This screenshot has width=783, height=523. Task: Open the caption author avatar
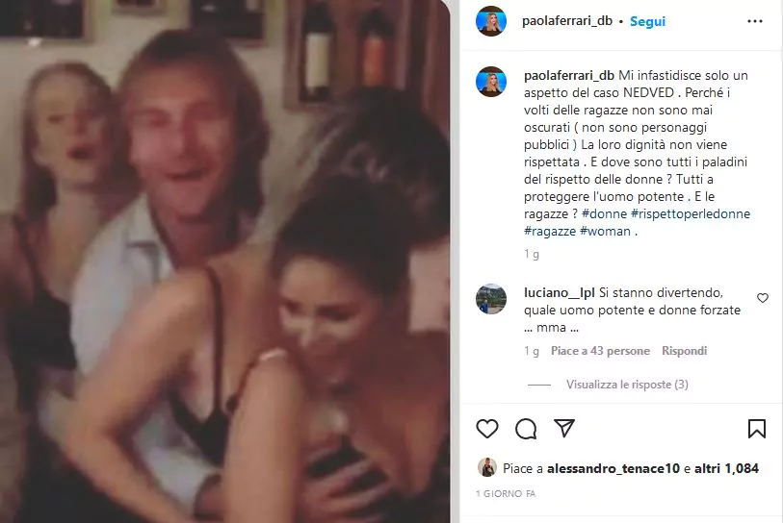[x=491, y=82]
